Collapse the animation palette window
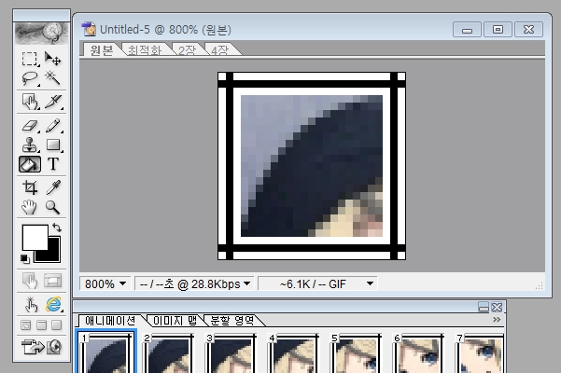This screenshot has width=561, height=373. click(x=484, y=307)
